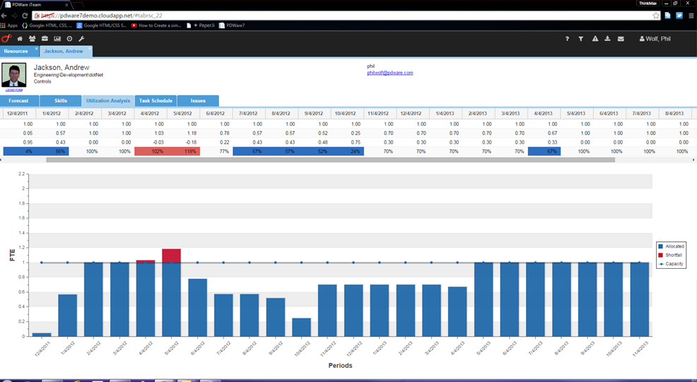Toggle Capacity line in chart legend
This screenshot has width=697, height=382.
pos(671,264)
